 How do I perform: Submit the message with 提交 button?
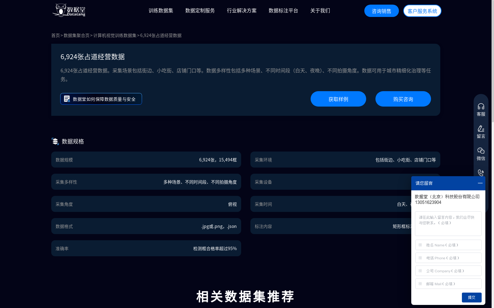click(x=472, y=298)
